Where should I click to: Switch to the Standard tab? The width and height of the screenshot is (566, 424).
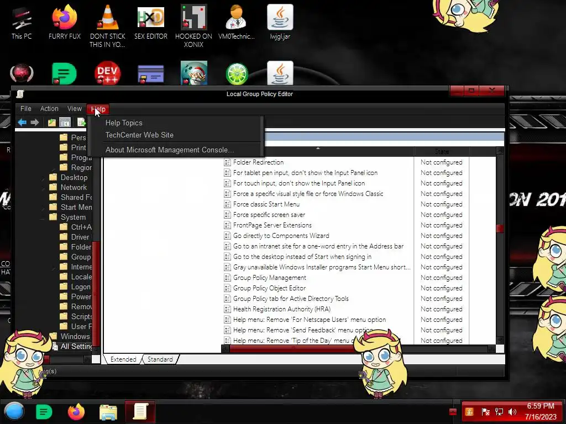(x=160, y=359)
